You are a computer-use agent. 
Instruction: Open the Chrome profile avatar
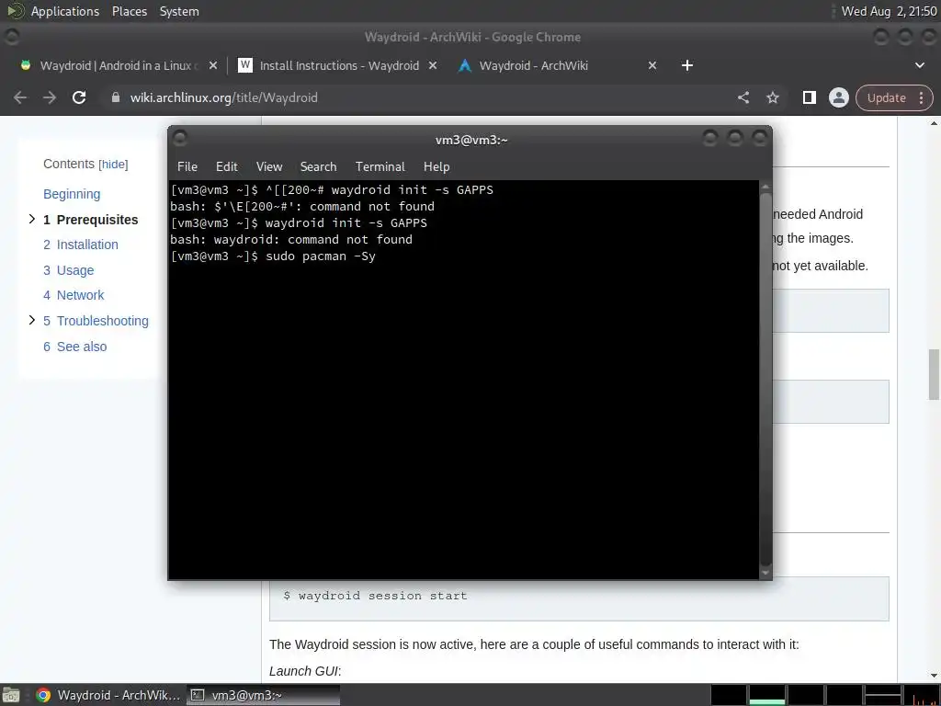[838, 97]
